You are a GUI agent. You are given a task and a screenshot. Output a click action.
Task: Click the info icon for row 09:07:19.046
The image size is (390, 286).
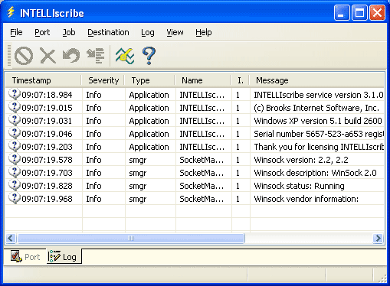(15, 133)
